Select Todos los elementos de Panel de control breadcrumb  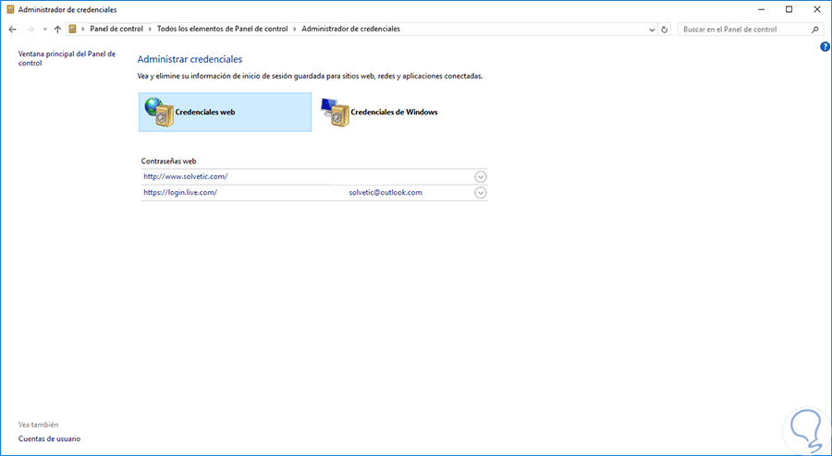click(x=222, y=30)
